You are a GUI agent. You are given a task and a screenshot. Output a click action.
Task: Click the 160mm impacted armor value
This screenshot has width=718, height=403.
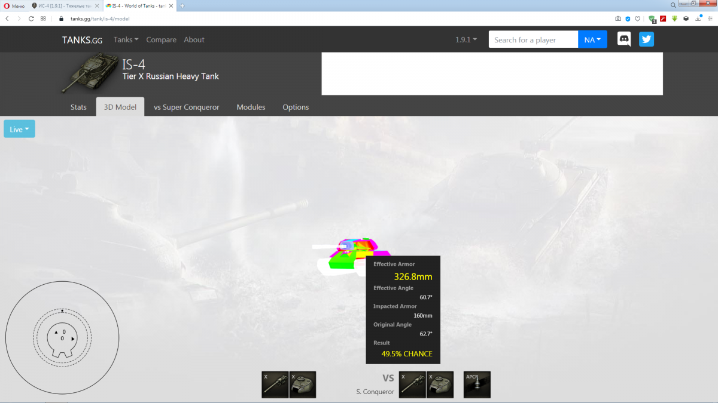pos(423,315)
